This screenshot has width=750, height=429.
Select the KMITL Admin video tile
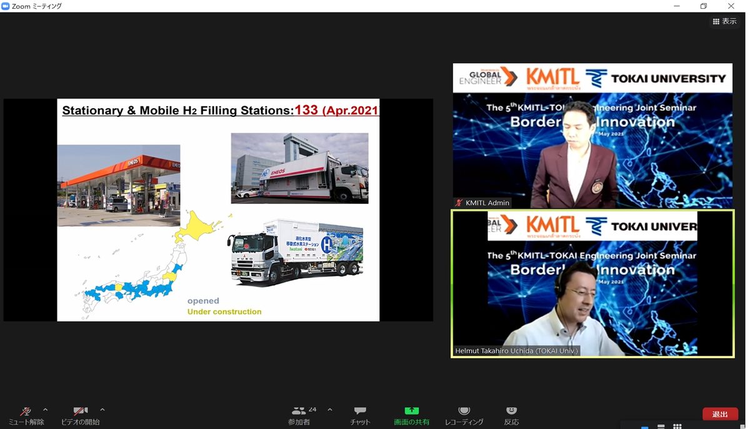click(x=592, y=135)
